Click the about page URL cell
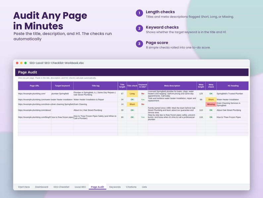Viewport: 263px width, 198px height. pyautogui.click(x=34, y=110)
